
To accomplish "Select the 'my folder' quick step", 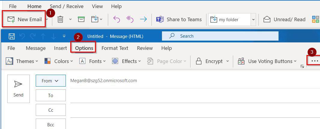I will (230, 20).
